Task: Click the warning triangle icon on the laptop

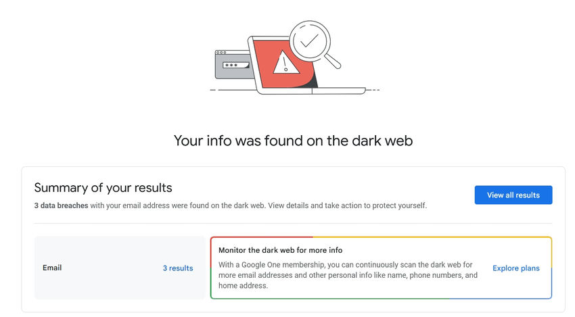Action: pos(285,64)
